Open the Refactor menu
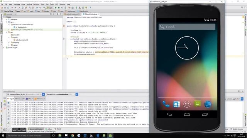Image resolution: width=247 pixels, height=138 pixels. 36,4
